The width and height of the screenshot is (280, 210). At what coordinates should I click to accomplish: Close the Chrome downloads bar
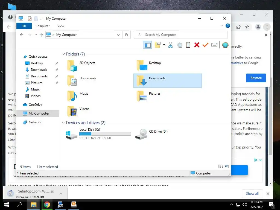point(268,194)
